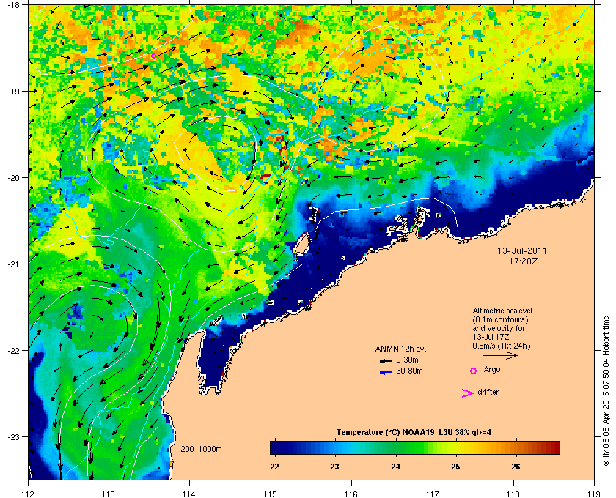Click the 'drifter' legend label
The height and width of the screenshot is (498, 616).
(488, 392)
